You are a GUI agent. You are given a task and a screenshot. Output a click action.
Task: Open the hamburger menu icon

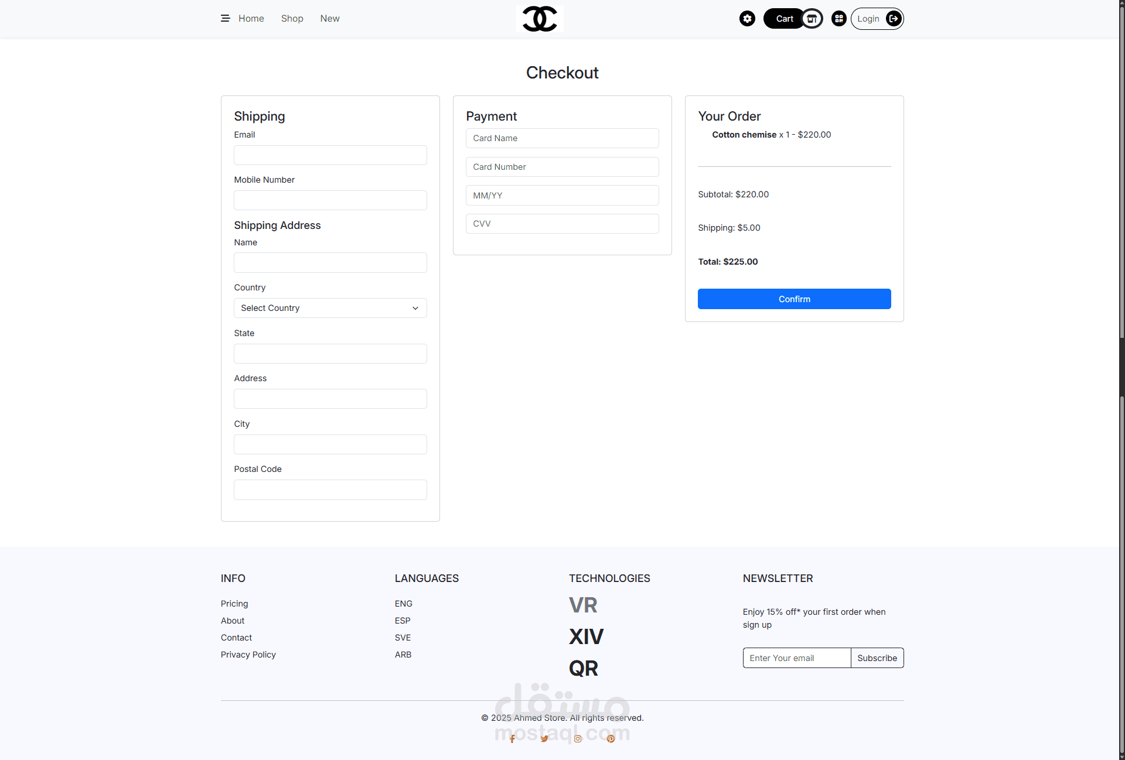(225, 19)
